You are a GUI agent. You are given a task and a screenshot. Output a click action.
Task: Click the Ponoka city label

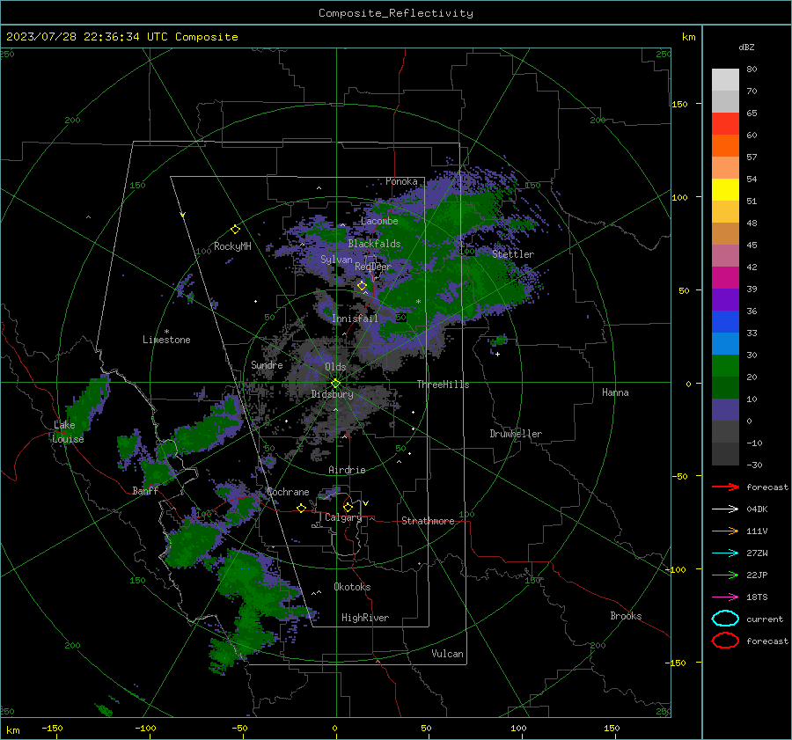(401, 181)
